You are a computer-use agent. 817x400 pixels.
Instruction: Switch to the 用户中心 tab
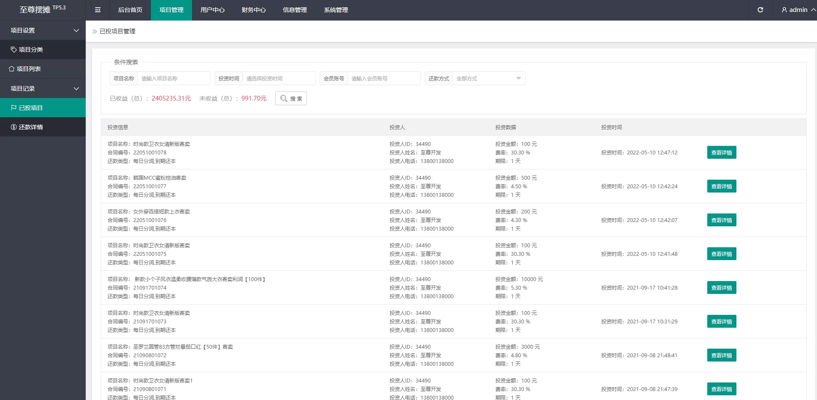212,10
